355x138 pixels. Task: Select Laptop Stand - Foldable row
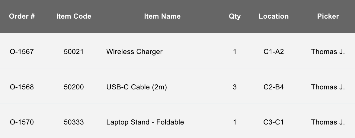tap(145, 122)
